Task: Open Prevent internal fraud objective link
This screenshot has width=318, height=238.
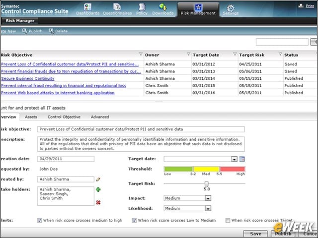Action: [x=64, y=86]
